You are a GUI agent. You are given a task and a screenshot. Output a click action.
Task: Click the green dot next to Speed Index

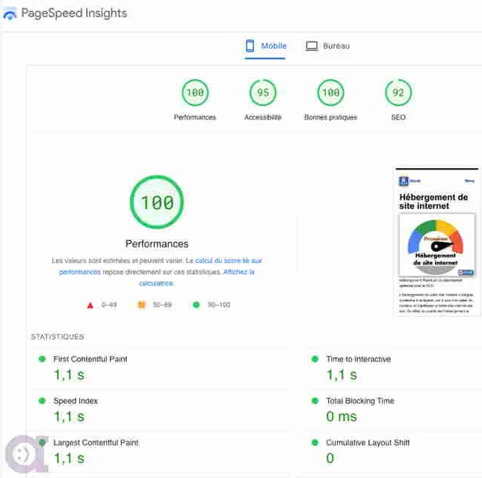(42, 400)
